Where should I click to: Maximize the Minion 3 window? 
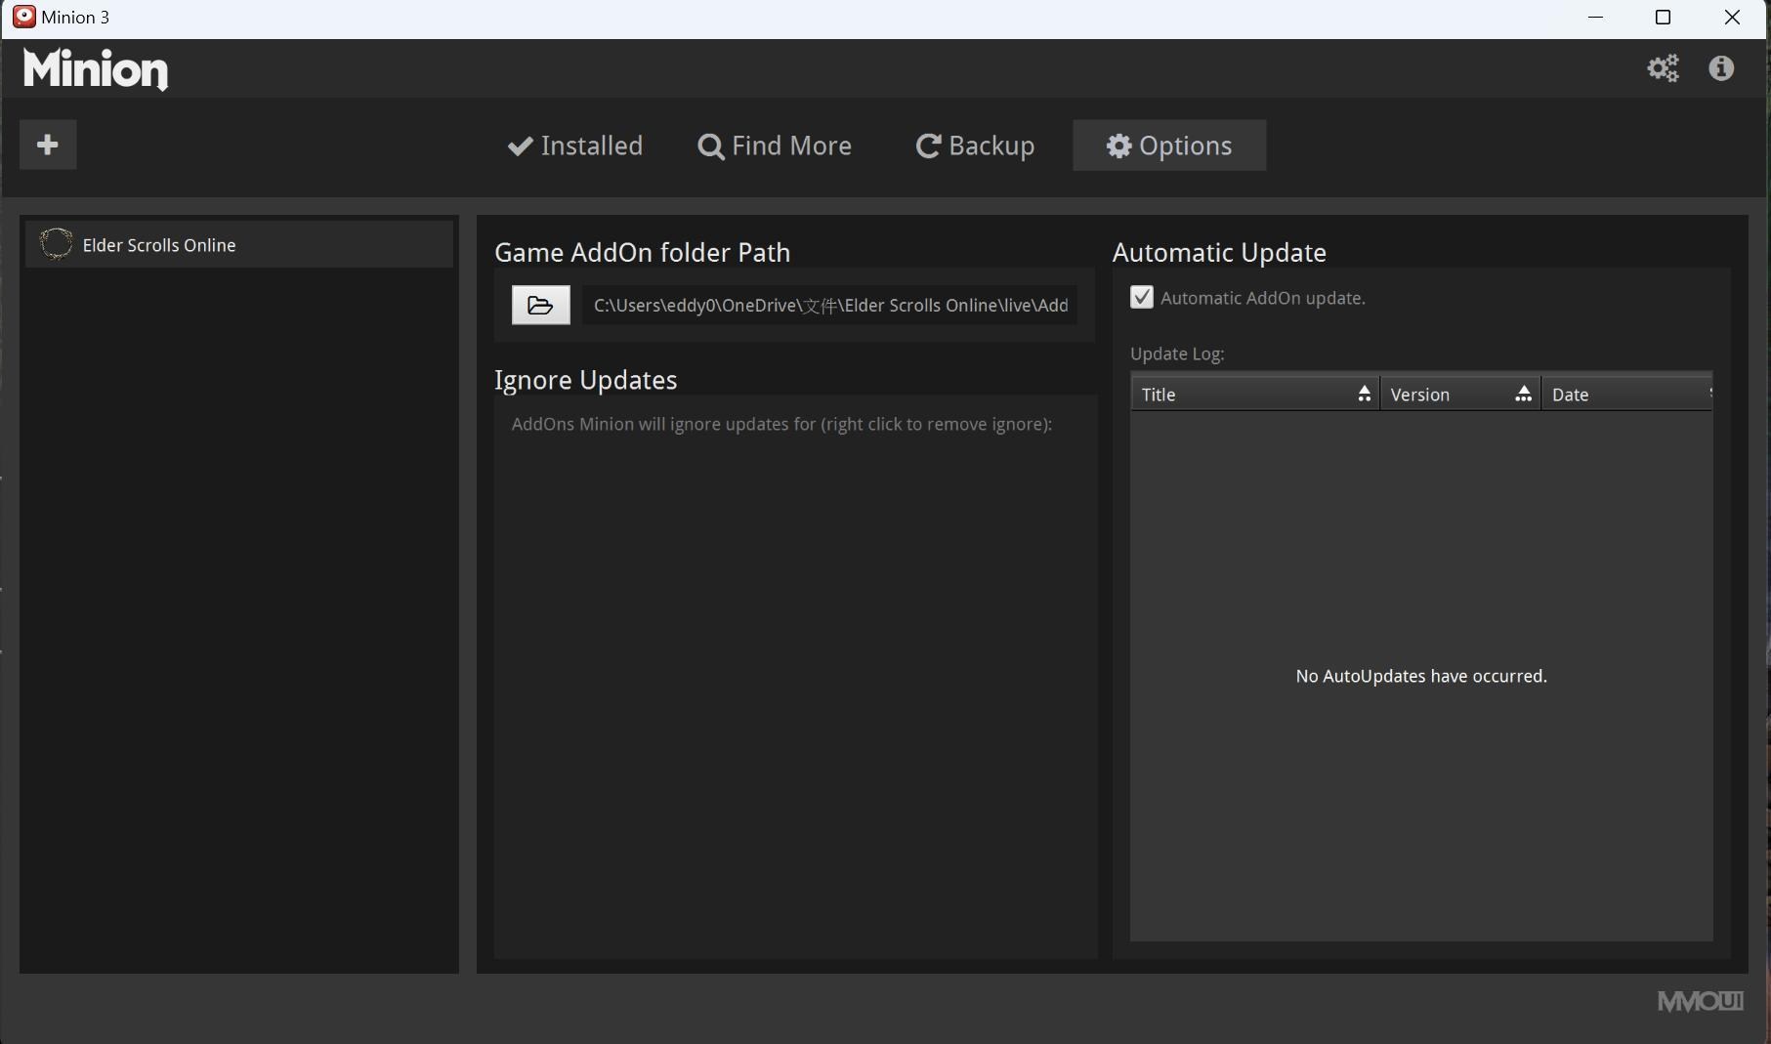pyautogui.click(x=1664, y=18)
